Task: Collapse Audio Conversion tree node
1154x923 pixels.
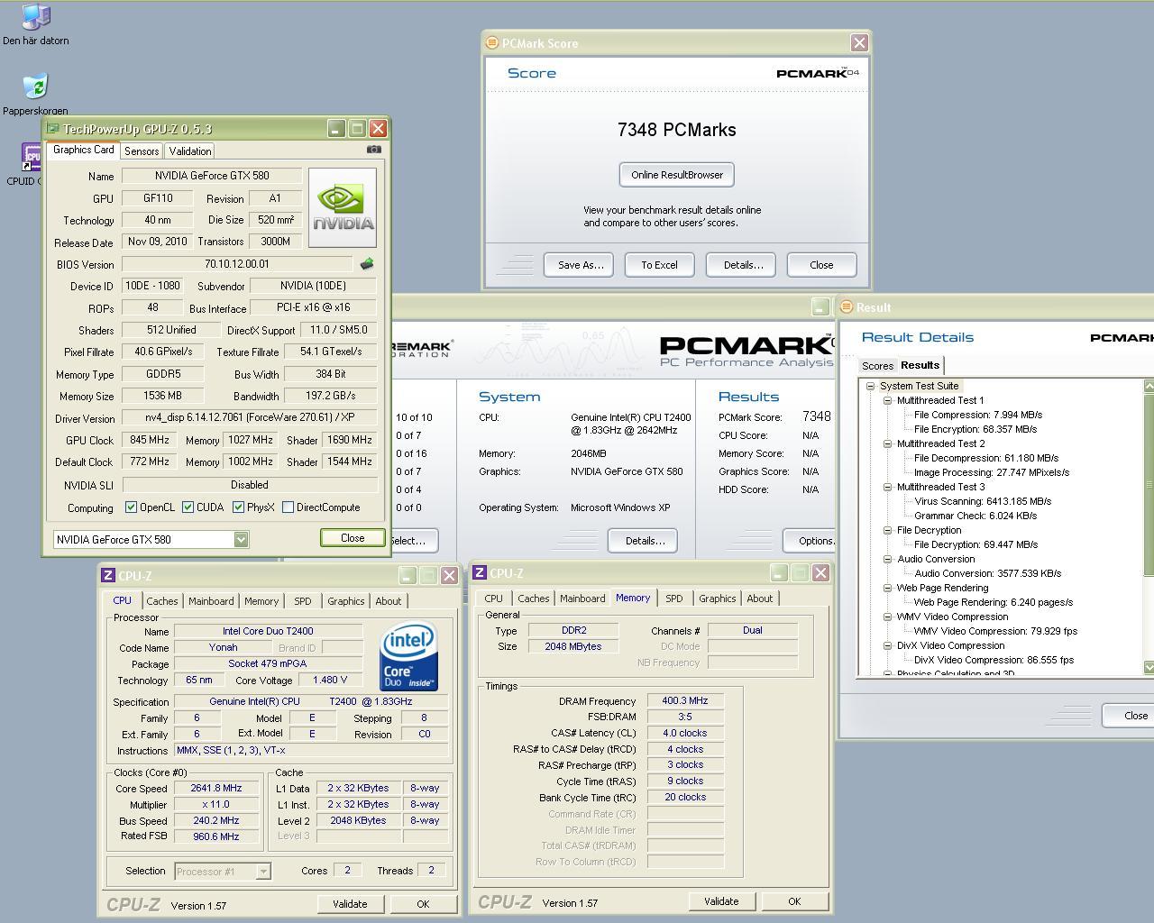Action: click(887, 559)
